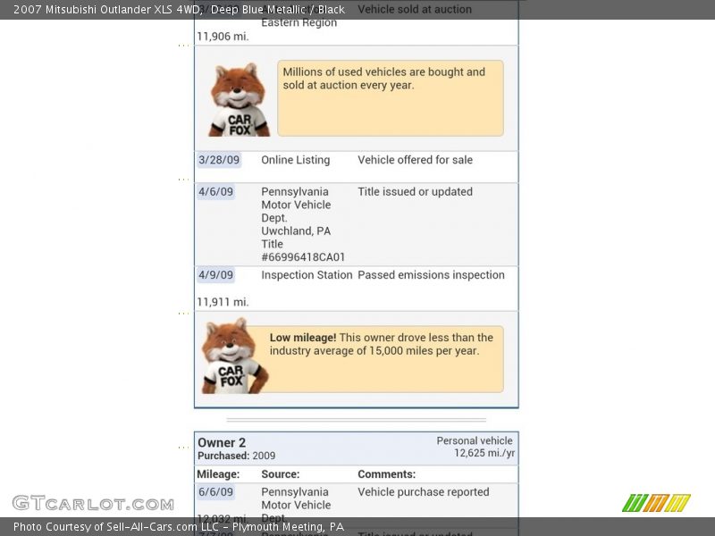The image size is (715, 536).
Task: Select the 4/9/09 date entry
Action: point(215,275)
